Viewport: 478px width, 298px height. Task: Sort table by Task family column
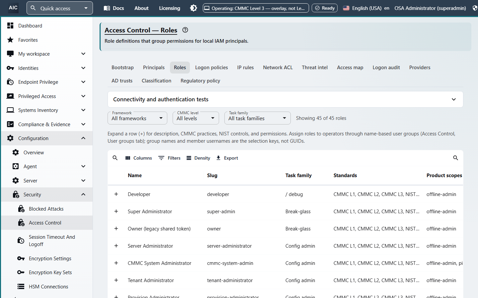tap(298, 175)
